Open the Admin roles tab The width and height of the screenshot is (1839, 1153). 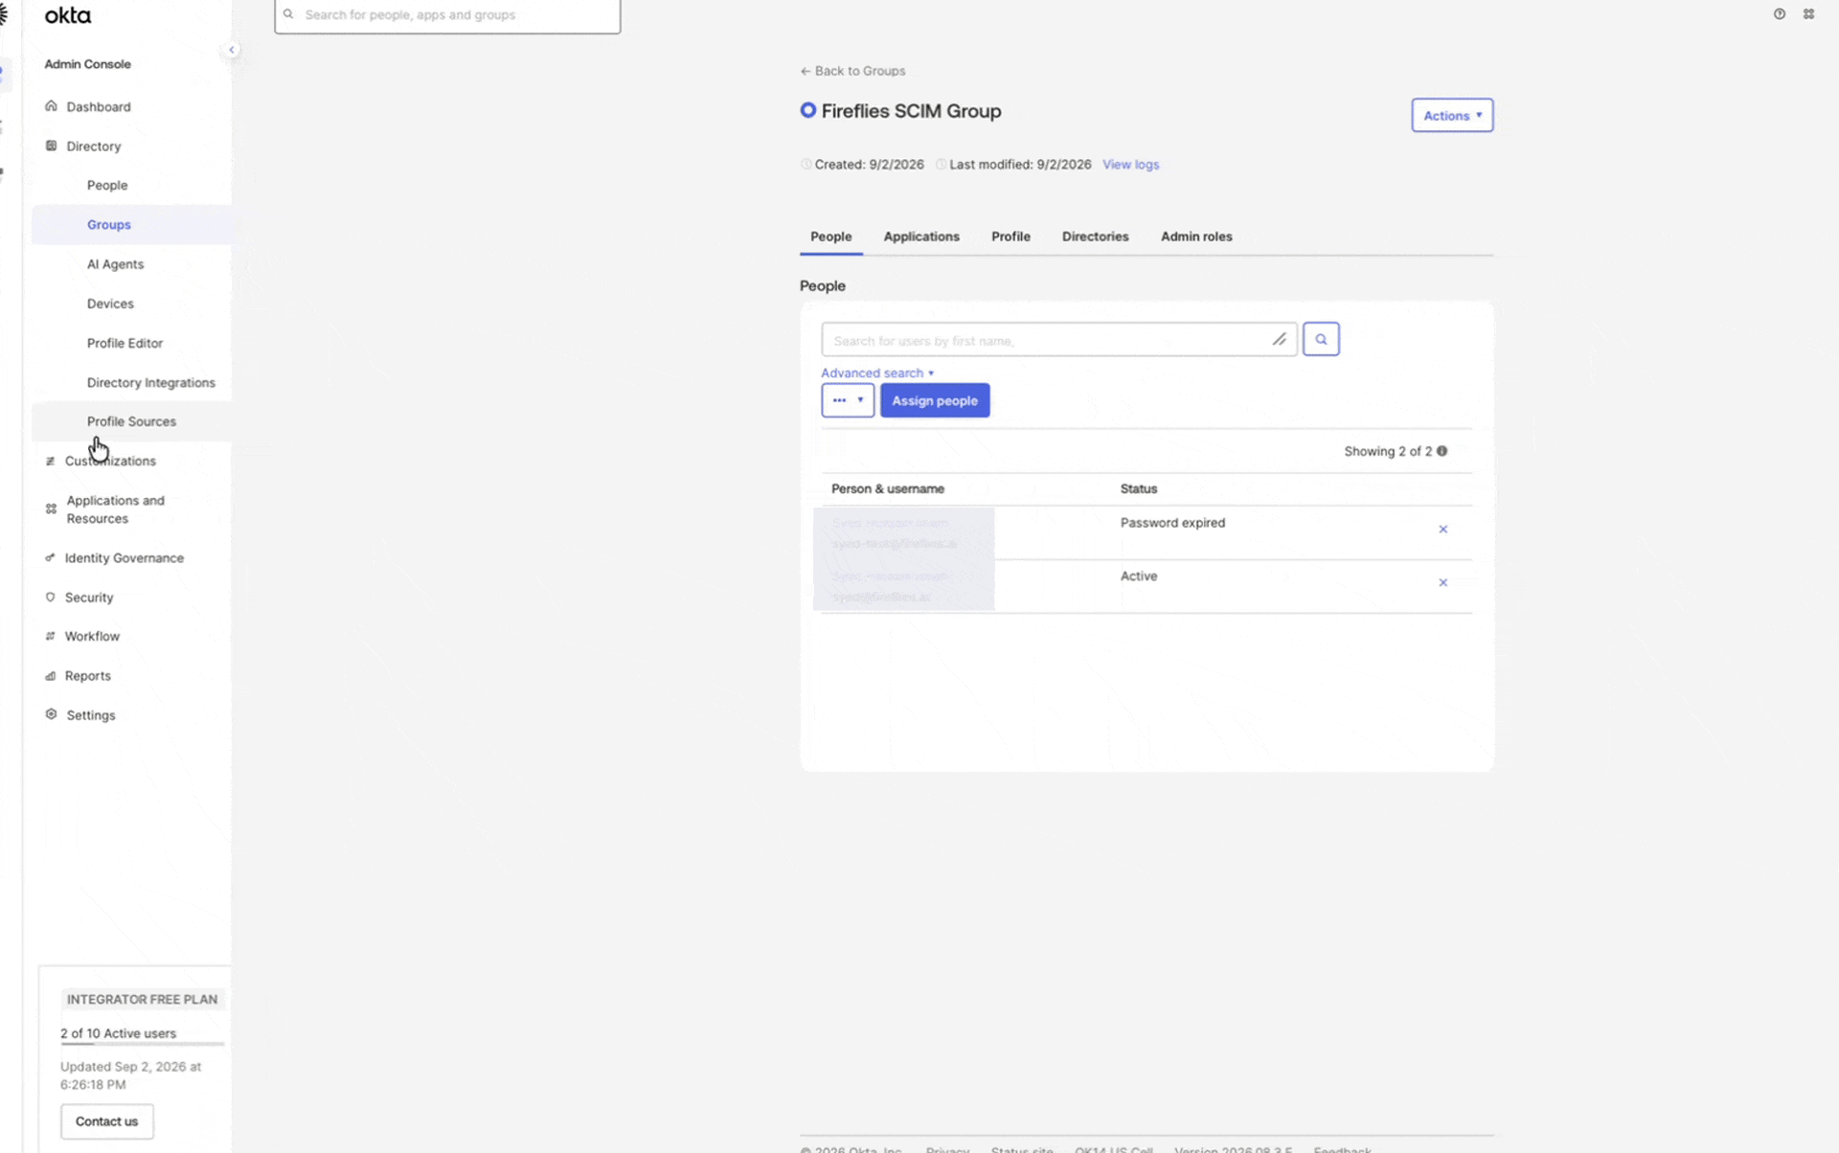[x=1196, y=237]
